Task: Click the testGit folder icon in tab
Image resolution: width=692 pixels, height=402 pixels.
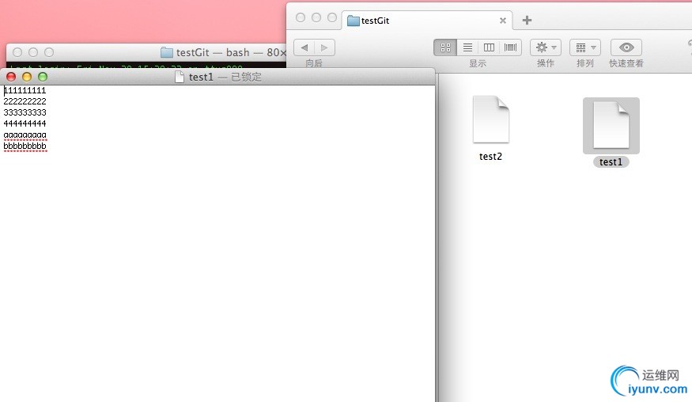Action: (x=353, y=21)
